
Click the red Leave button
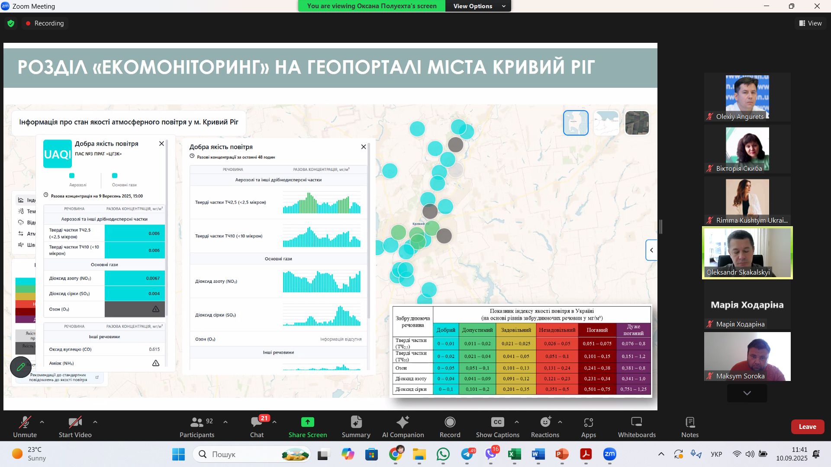pyautogui.click(x=807, y=426)
